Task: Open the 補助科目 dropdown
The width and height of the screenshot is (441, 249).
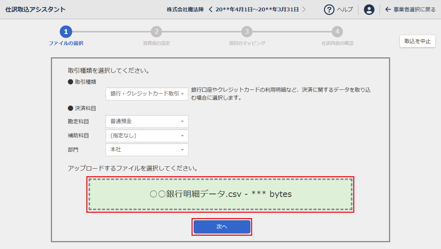Action: 147,135
